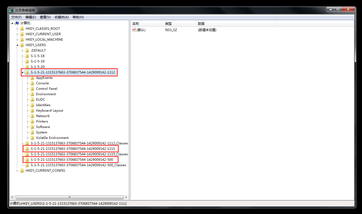362x214 pixels.
Task: Open the 帮助(H) menu
Action: (x=78, y=17)
